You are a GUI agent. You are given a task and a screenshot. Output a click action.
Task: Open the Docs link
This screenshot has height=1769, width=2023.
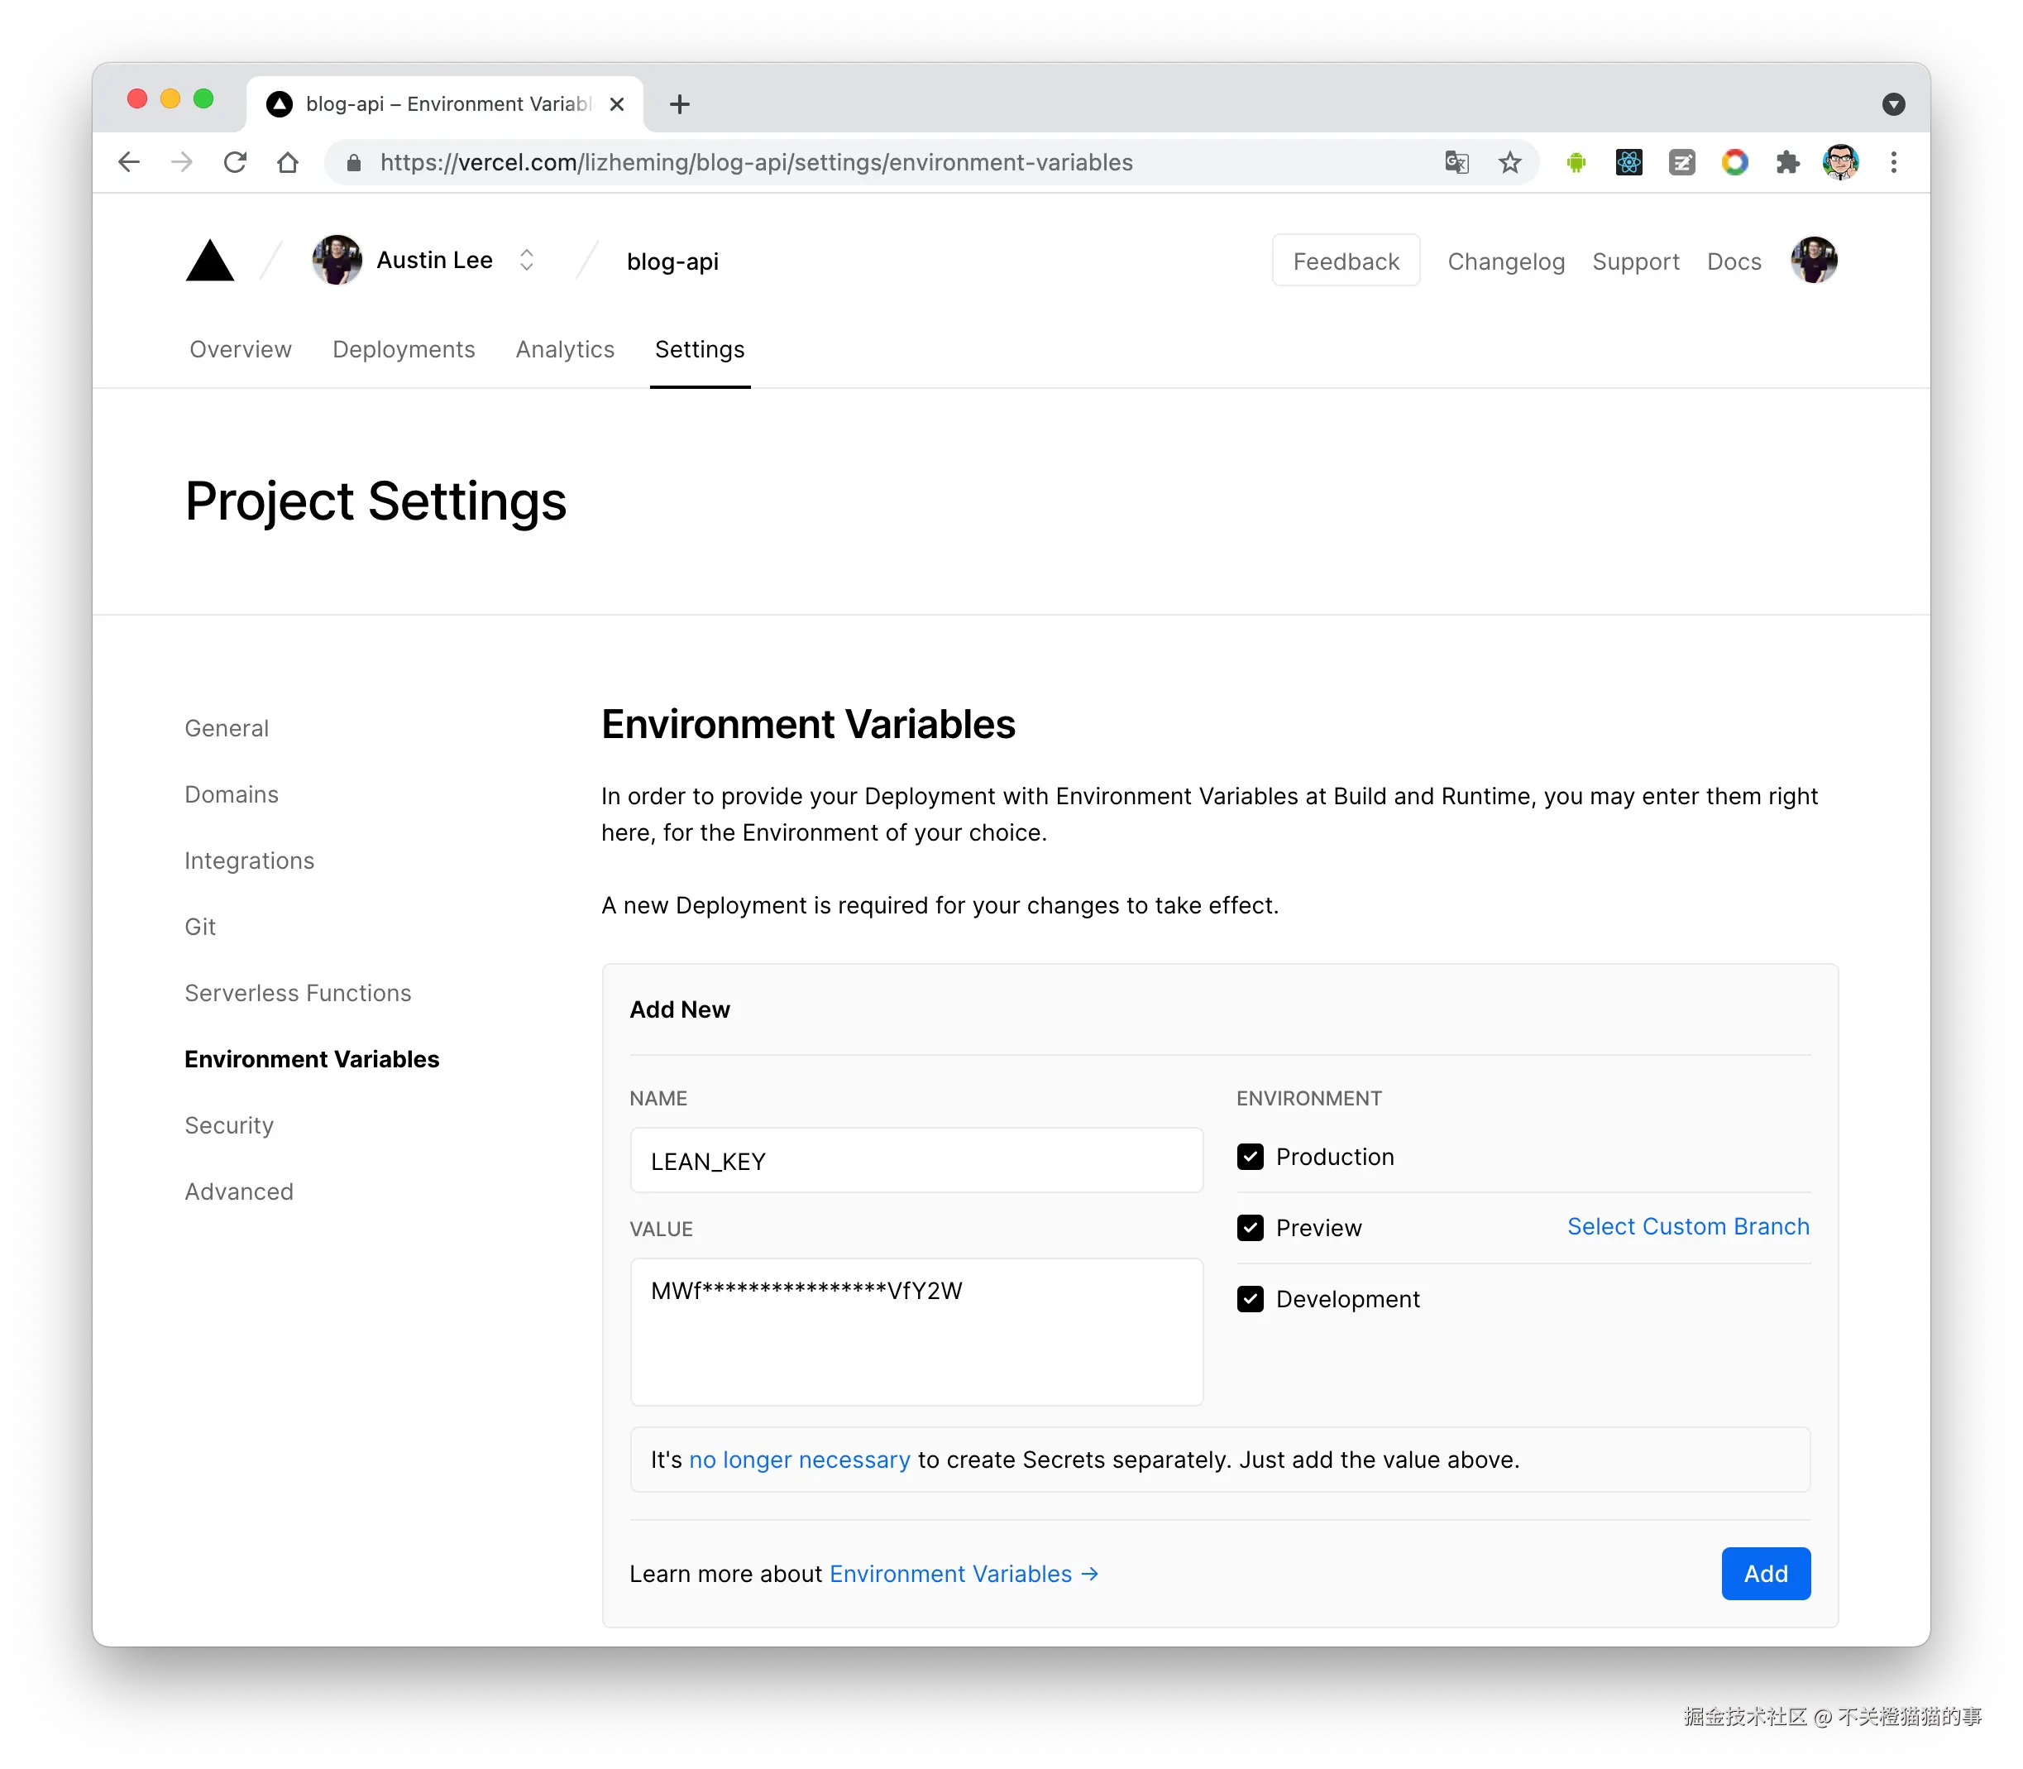pyautogui.click(x=1734, y=261)
